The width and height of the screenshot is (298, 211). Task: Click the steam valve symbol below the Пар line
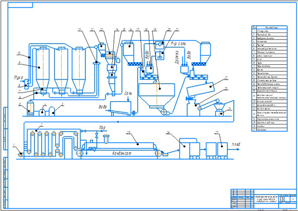point(96,135)
